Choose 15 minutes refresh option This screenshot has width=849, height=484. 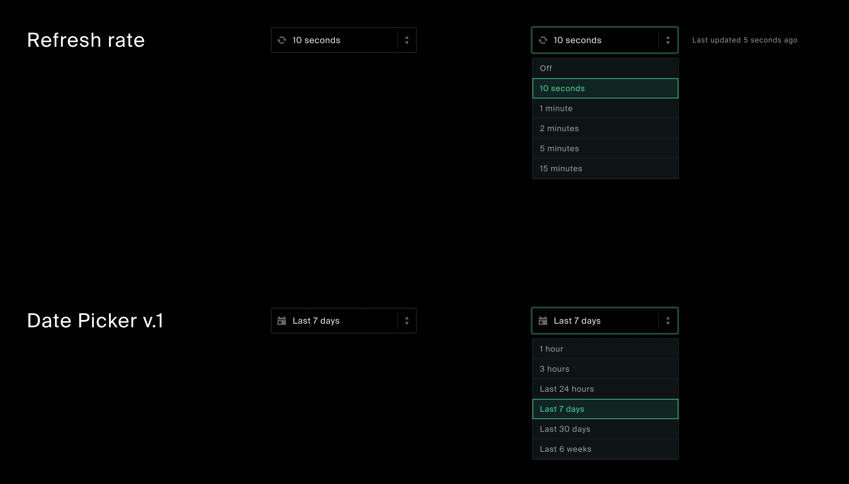(605, 169)
